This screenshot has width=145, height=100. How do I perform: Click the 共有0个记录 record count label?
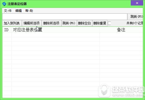pos(135,23)
